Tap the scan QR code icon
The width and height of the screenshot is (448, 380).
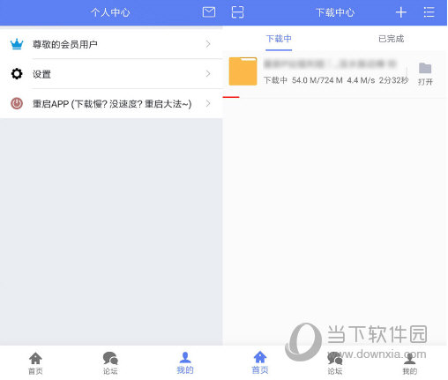pos(237,12)
